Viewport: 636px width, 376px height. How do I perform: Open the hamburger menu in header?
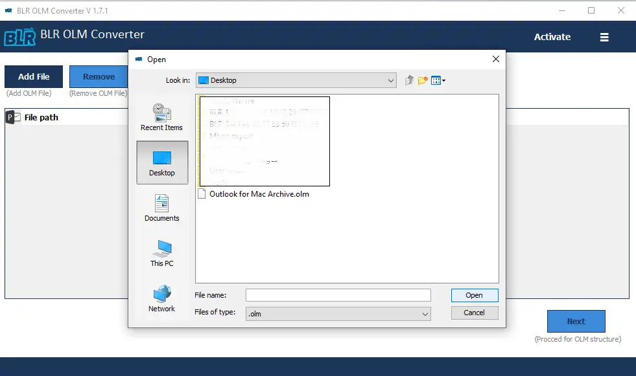[x=604, y=37]
